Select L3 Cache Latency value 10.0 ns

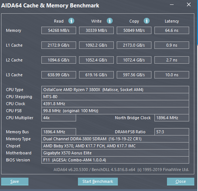pyautogui.click(x=172, y=75)
